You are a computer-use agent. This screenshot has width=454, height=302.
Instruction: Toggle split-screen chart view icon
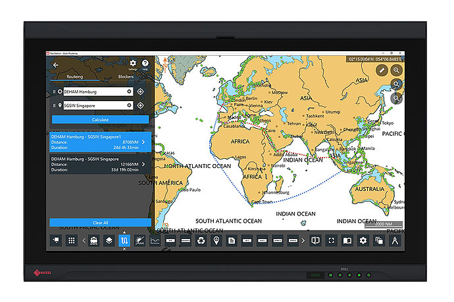click(x=315, y=240)
